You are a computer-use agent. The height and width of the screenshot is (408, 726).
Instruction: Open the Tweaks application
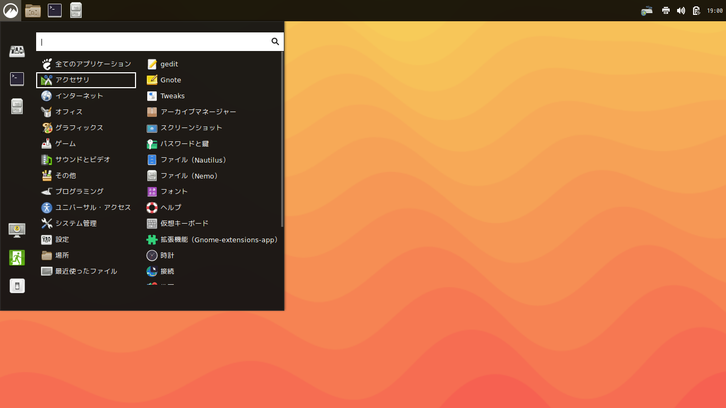212,96
